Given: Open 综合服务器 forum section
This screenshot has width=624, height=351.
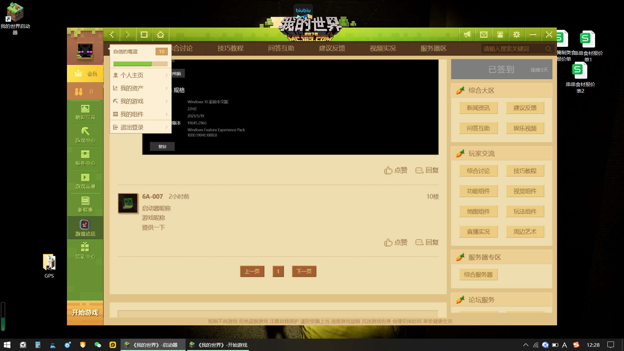Looking at the screenshot, I should tap(478, 275).
